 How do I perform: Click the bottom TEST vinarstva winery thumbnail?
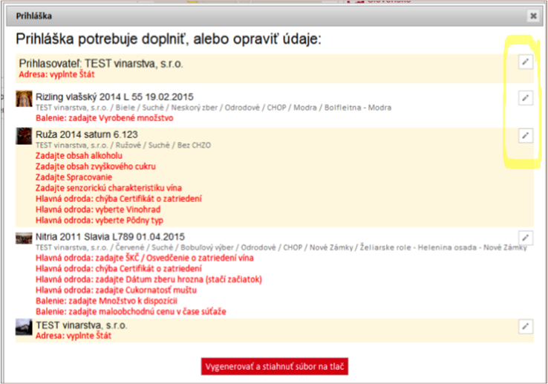point(24,327)
